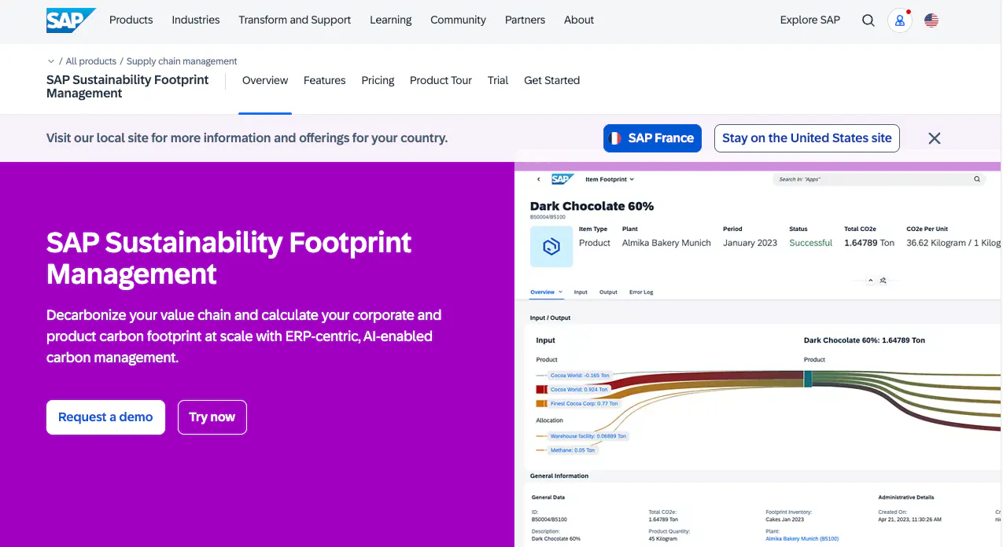This screenshot has height=547, width=1003.
Task: Click SAP Sustainability Footprint Management subnav title
Action: pos(127,86)
